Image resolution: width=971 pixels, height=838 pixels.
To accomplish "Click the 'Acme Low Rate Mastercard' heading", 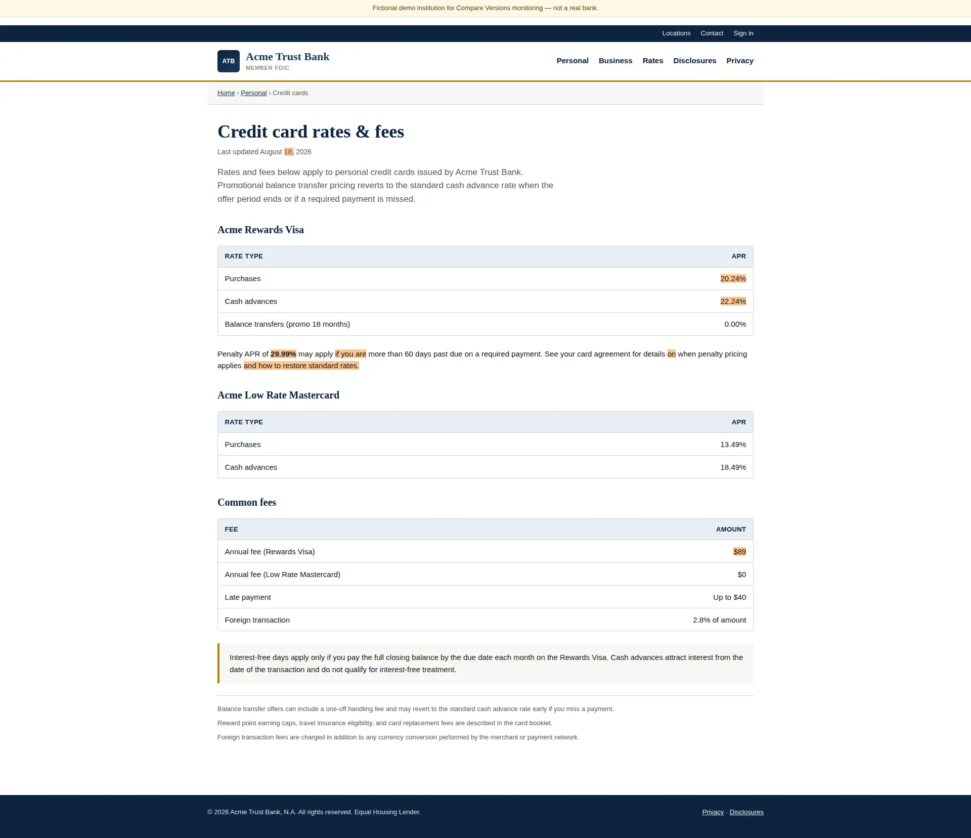I will point(278,395).
